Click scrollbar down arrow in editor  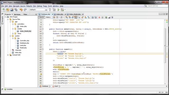click(165, 84)
